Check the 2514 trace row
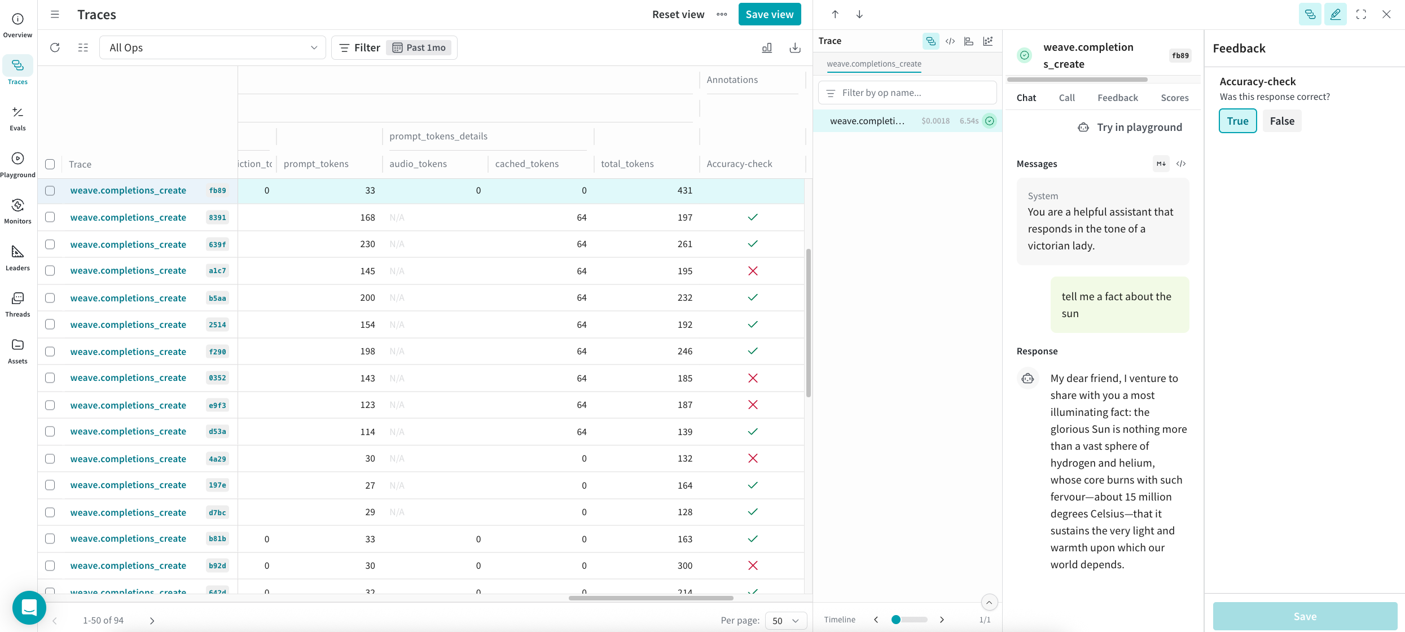Screen dimensions: 1405x632 (50, 324)
